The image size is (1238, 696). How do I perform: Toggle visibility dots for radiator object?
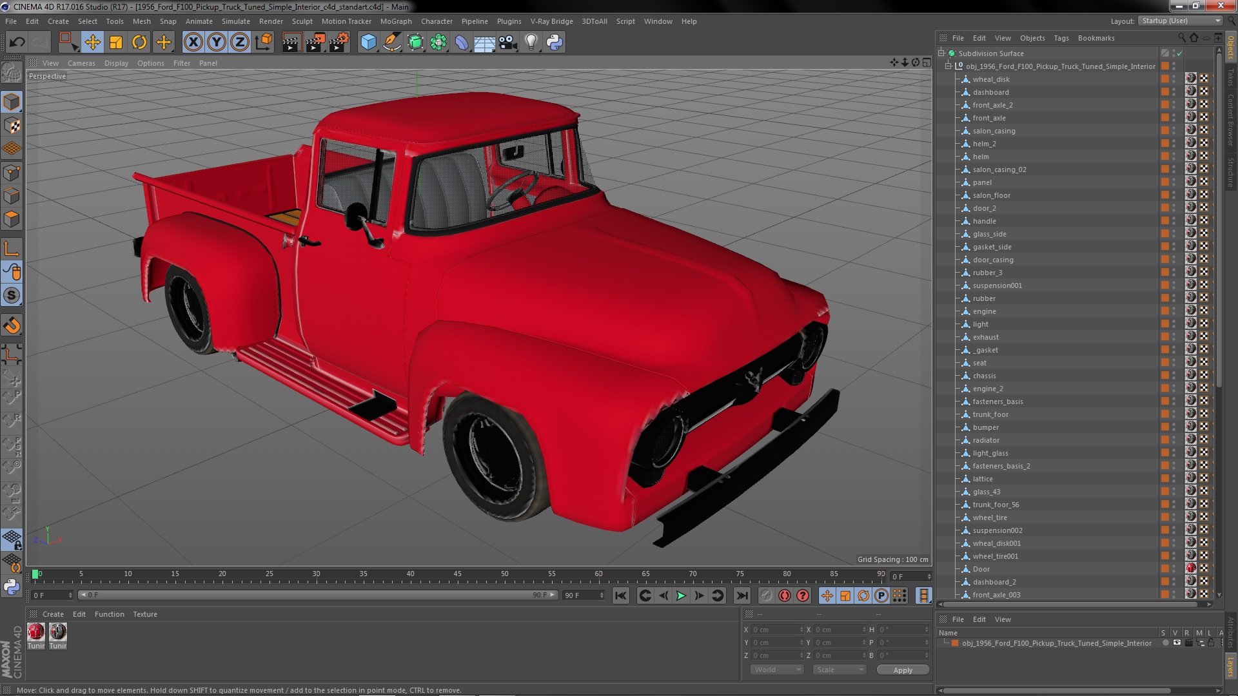(1174, 440)
